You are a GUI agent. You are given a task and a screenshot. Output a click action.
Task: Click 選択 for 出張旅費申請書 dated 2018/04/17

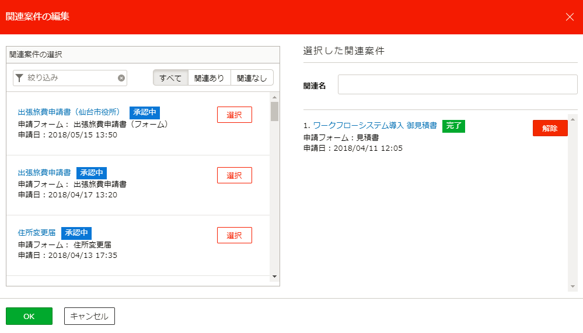click(234, 175)
